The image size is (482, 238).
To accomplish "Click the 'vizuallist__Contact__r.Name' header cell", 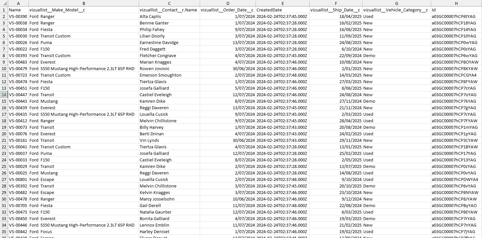I will (x=169, y=10).
